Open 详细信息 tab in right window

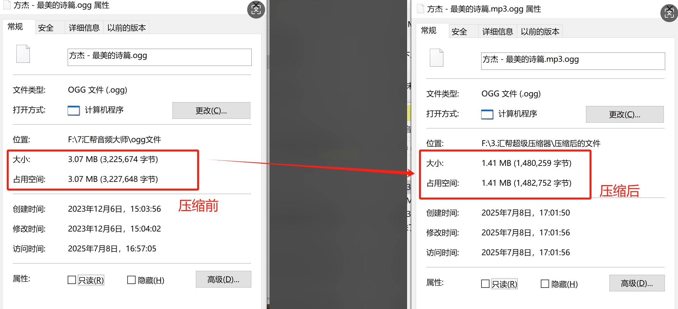point(498,32)
